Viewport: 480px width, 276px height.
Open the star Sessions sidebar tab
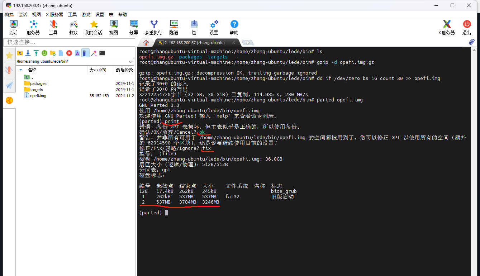coord(9,55)
